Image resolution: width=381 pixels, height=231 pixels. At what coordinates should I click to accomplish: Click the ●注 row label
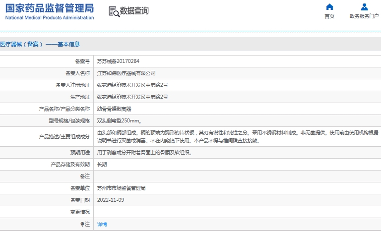(x=85, y=224)
